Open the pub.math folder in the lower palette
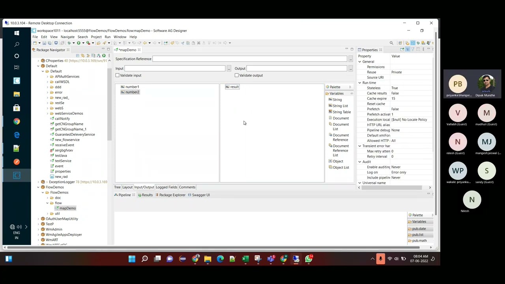The width and height of the screenshot is (505, 284). (417, 241)
